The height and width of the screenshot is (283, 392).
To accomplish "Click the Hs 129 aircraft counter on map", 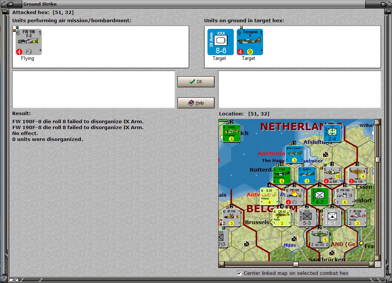I will coord(357,175).
